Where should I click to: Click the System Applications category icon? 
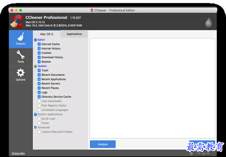pyautogui.click(x=35, y=114)
